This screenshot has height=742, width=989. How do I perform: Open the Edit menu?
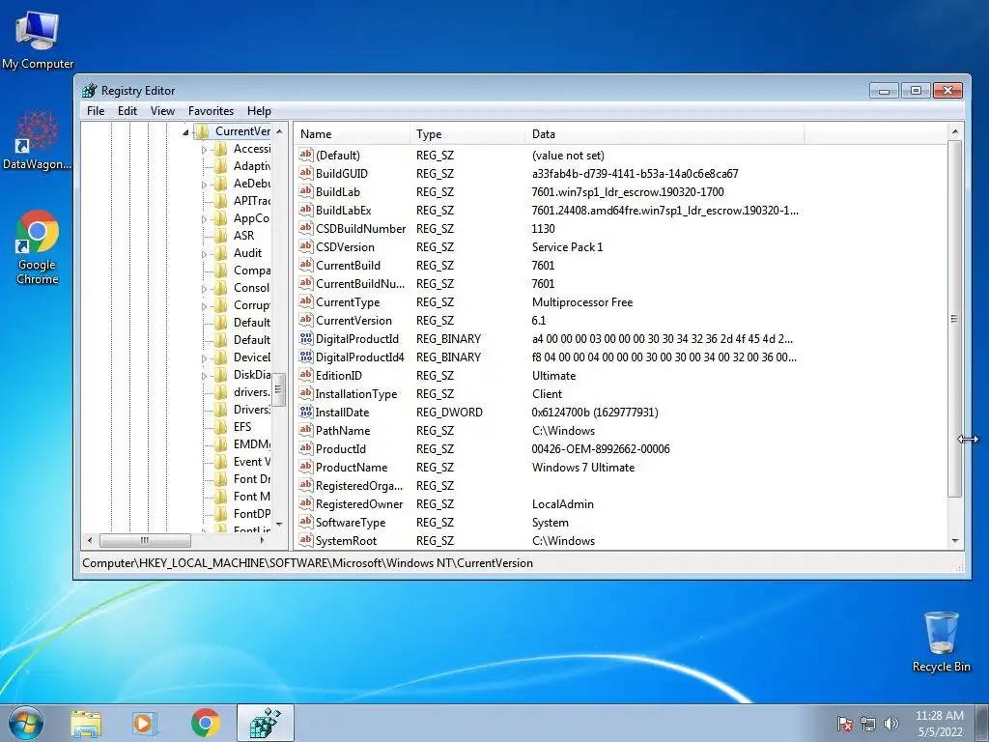[127, 111]
